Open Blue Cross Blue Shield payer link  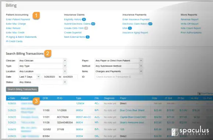132,110
